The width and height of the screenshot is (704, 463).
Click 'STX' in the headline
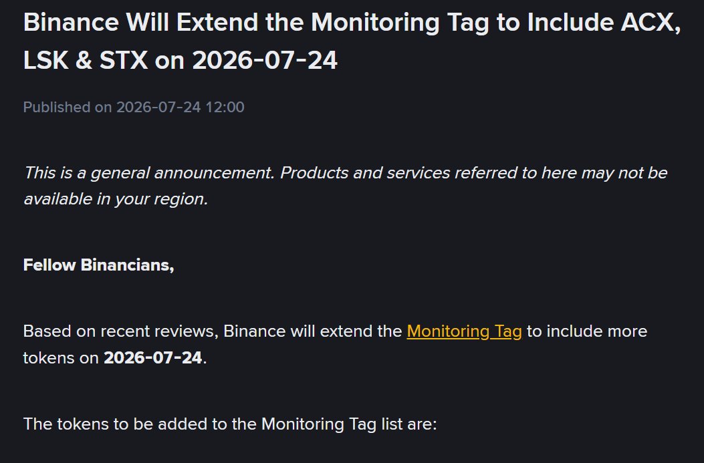[x=124, y=60]
